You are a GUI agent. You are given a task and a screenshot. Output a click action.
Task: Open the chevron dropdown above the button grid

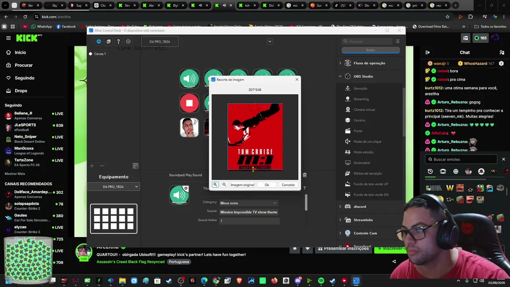[270, 41]
